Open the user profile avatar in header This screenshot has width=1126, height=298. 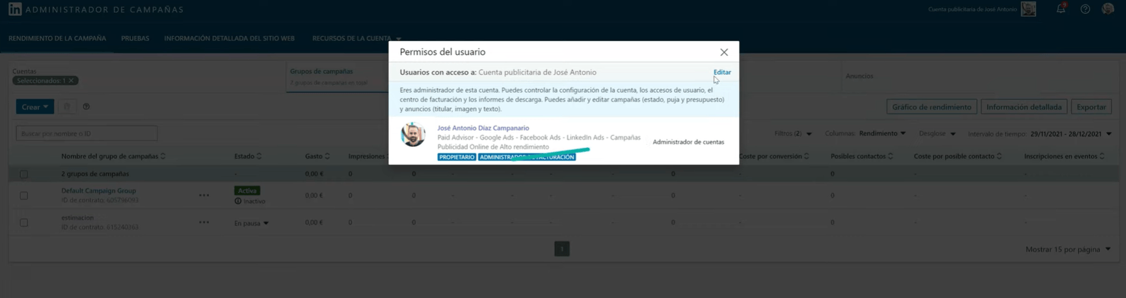[x=1108, y=9]
